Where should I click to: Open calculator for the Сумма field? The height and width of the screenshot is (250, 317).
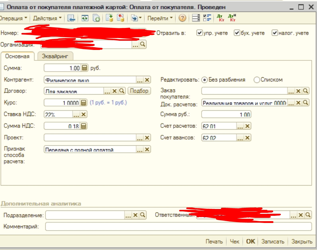coord(84,68)
